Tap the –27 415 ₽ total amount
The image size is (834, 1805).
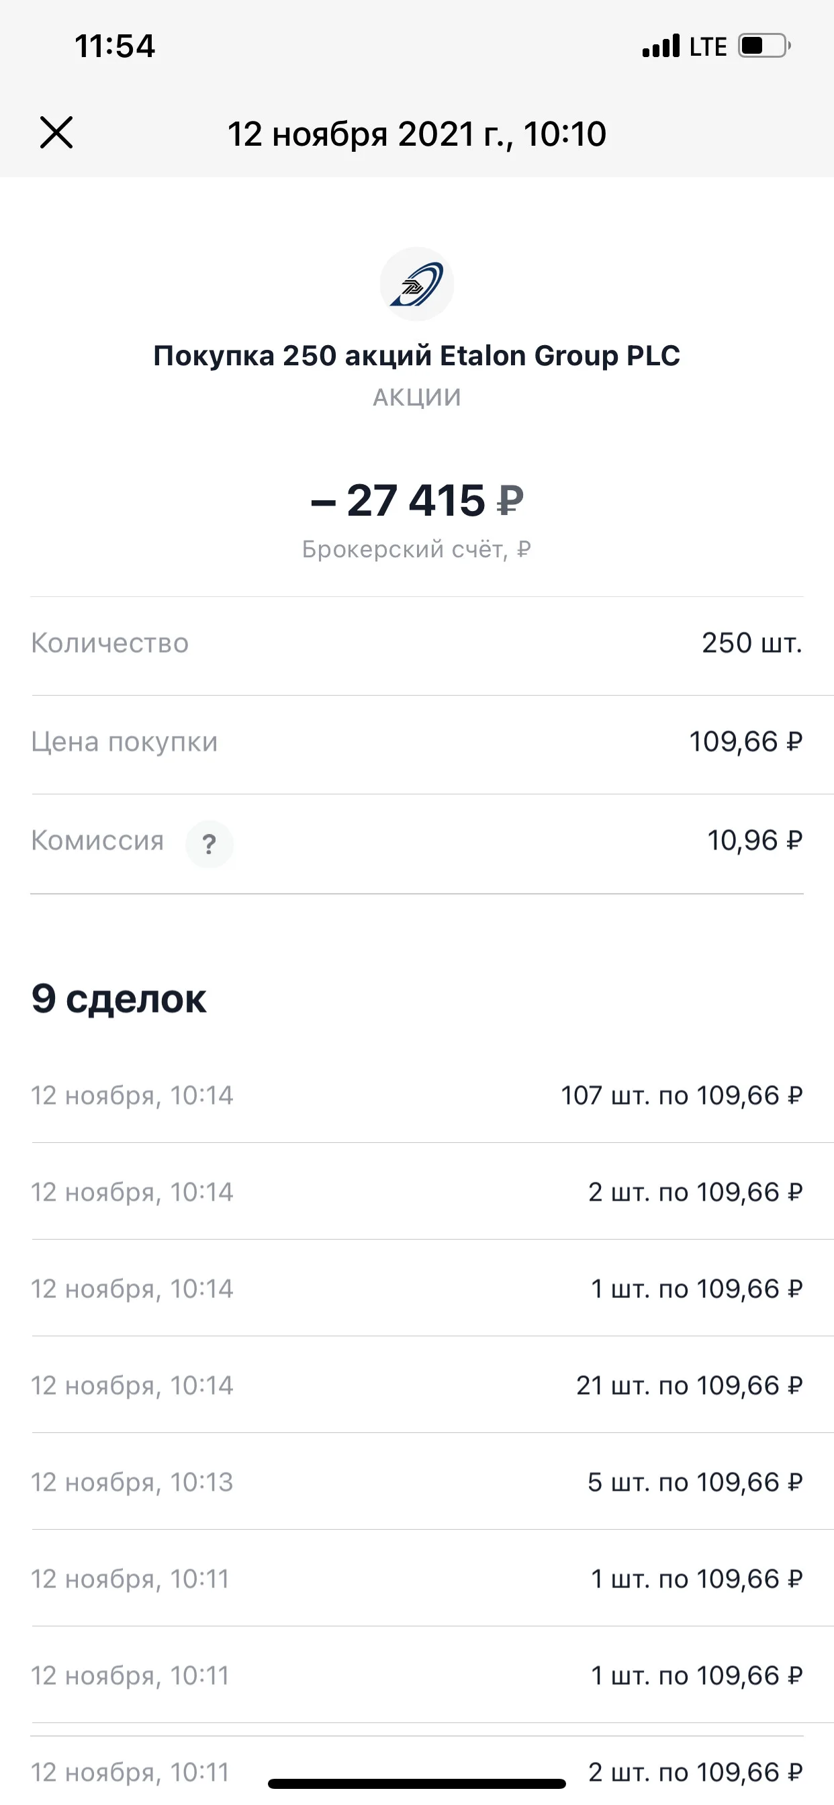click(417, 500)
